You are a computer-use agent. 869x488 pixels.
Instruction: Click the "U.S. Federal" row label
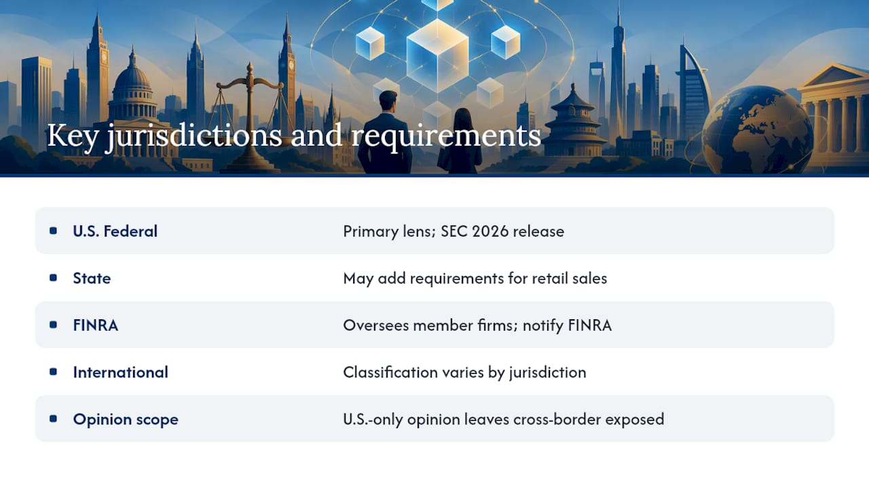coord(115,231)
